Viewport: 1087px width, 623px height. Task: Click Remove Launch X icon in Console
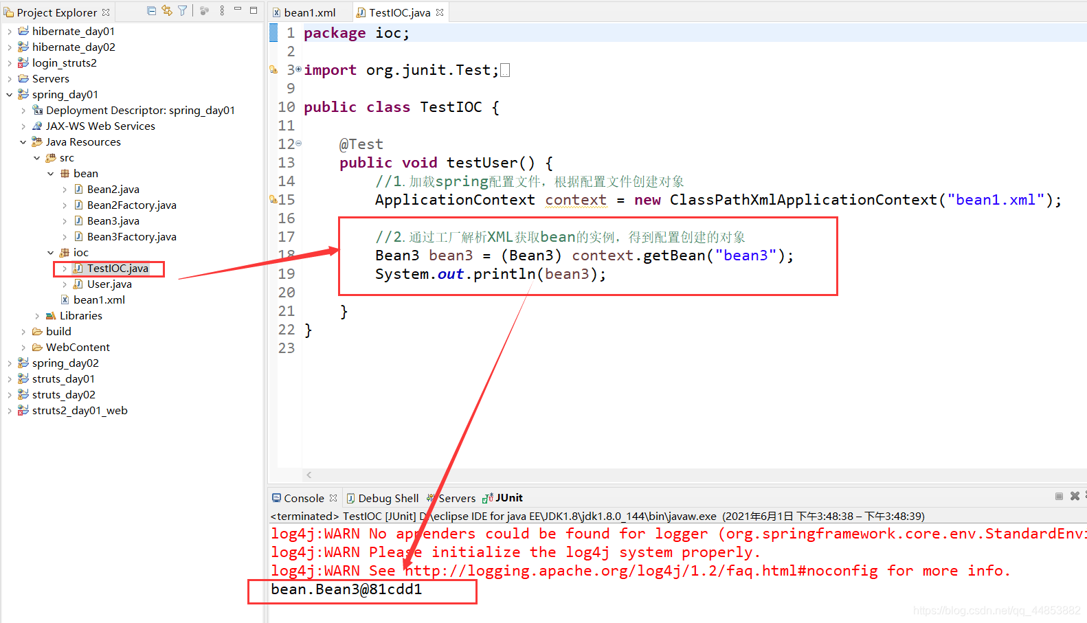[1075, 496]
